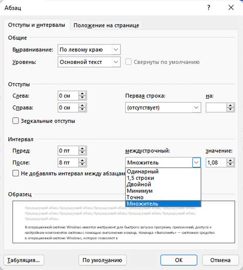Increase the Перед spacing value
The width and height of the screenshot is (243, 270).
click(x=83, y=149)
